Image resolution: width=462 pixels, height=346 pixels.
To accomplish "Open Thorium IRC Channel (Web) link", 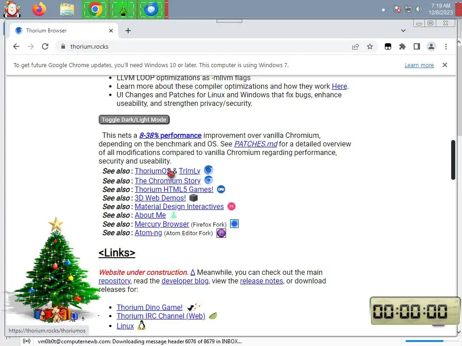I will pyautogui.click(x=161, y=316).
